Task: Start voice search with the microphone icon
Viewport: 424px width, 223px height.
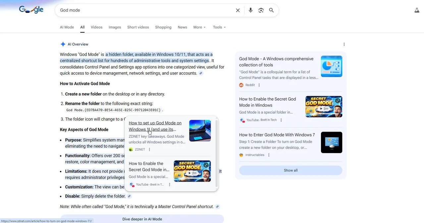Action: pos(250,10)
